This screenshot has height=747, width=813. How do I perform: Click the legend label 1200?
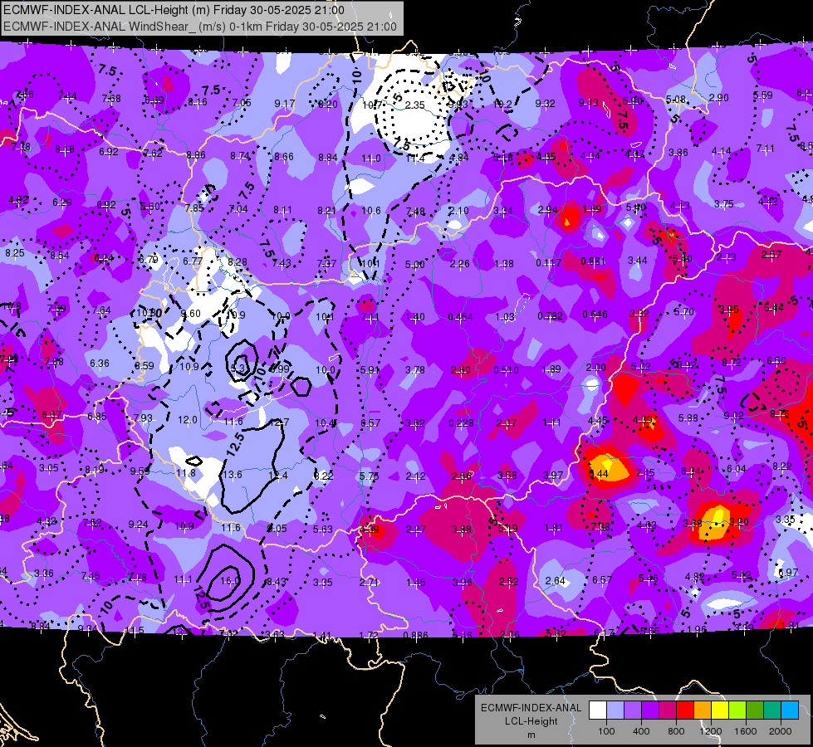coord(711,731)
